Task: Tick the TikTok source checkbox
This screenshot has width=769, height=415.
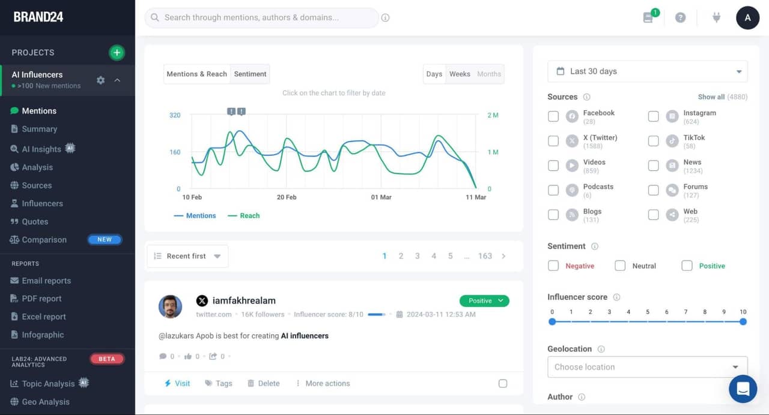Action: coord(654,141)
